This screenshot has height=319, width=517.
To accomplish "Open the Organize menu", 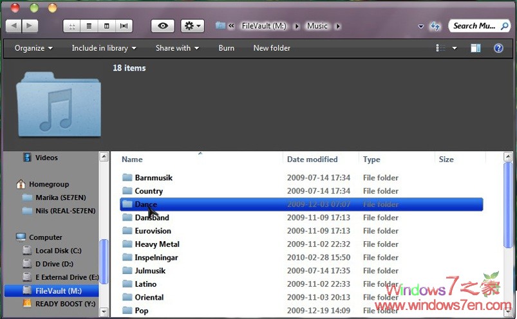I will pos(33,48).
